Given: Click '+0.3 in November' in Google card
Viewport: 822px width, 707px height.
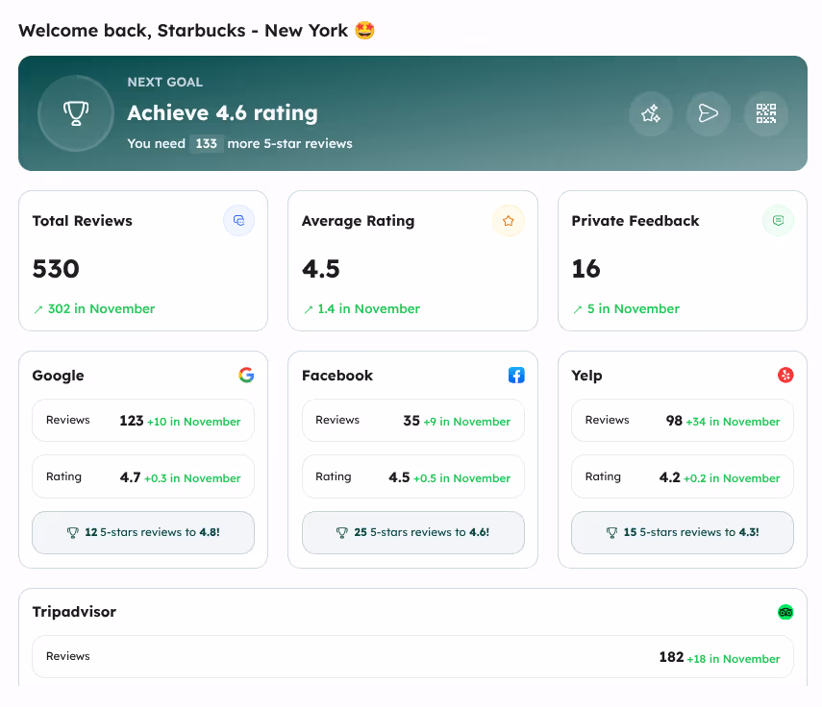Looking at the screenshot, I should (x=192, y=478).
